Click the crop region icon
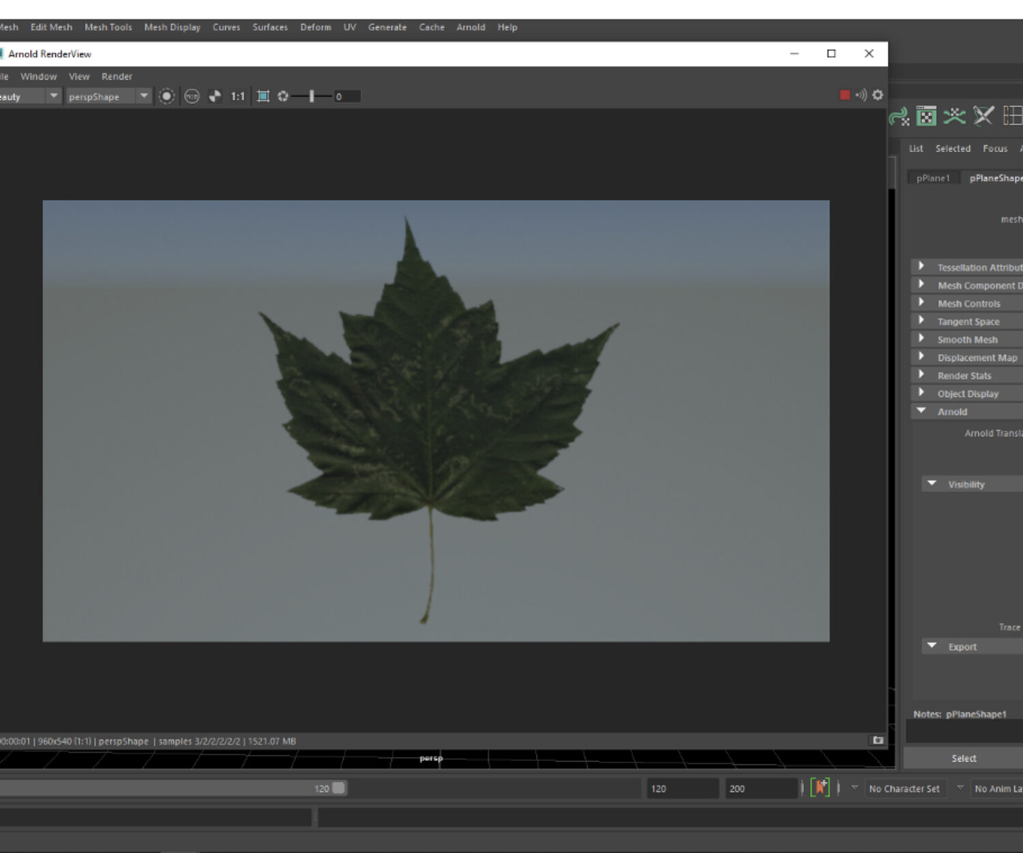This screenshot has width=1023, height=853. 263,97
